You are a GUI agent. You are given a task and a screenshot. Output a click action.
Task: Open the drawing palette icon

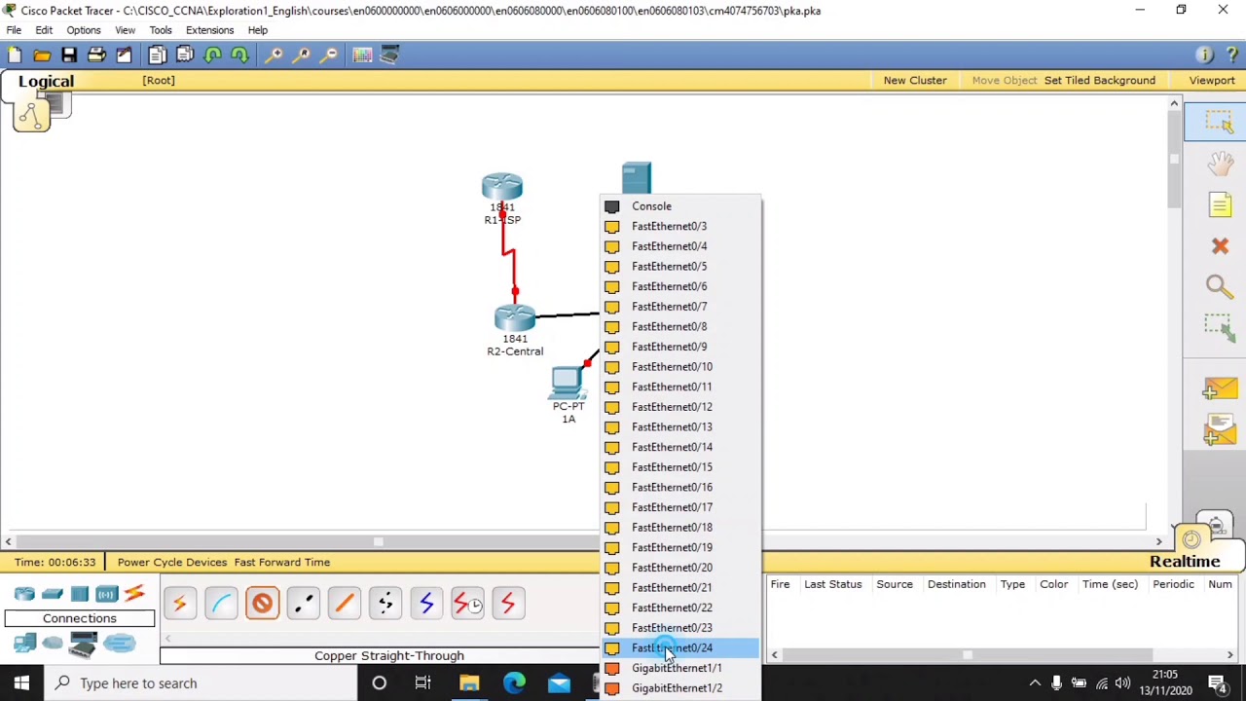(x=362, y=55)
